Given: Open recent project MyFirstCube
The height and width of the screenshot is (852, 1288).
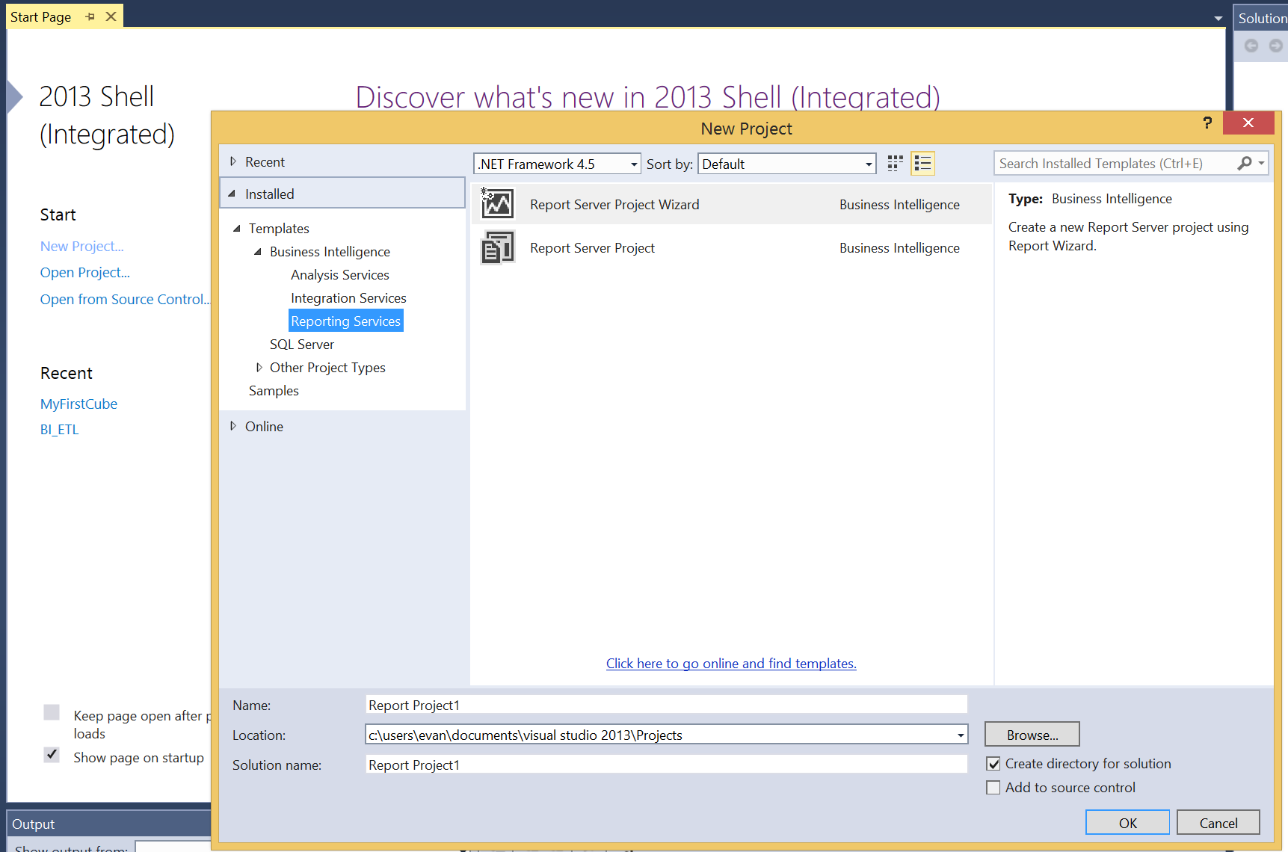Looking at the screenshot, I should [x=78, y=404].
